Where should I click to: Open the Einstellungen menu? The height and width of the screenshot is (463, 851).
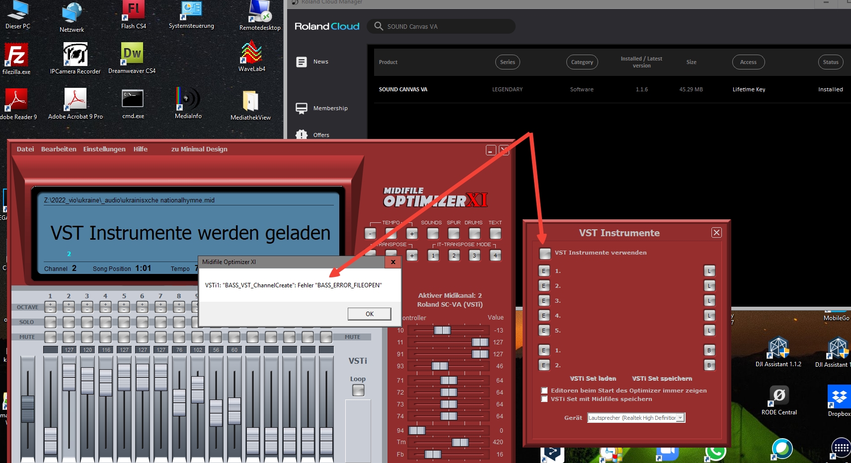104,149
